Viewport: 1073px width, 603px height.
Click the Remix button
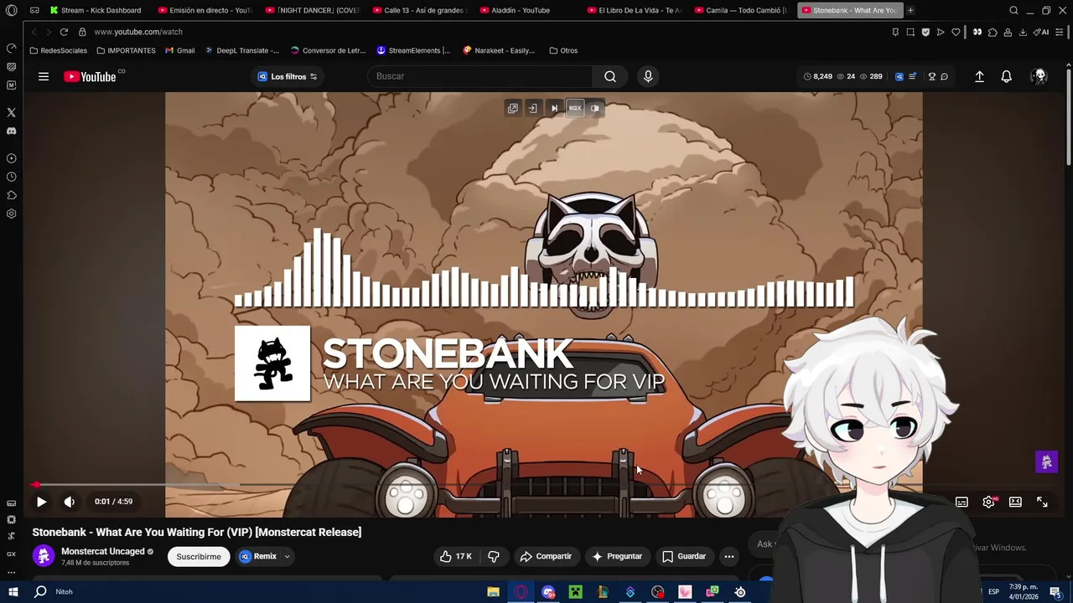[258, 556]
